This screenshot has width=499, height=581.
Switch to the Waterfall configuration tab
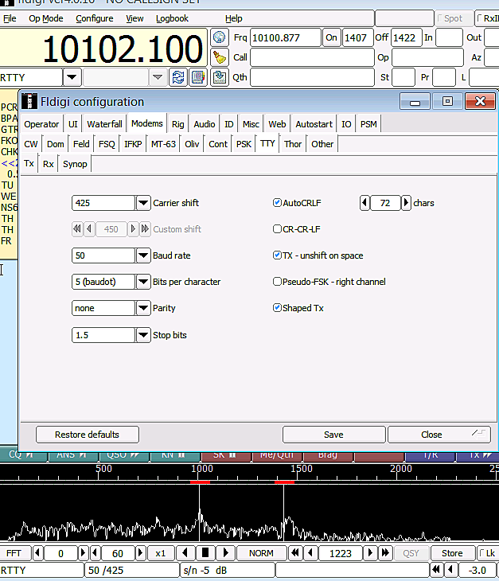[x=104, y=124]
